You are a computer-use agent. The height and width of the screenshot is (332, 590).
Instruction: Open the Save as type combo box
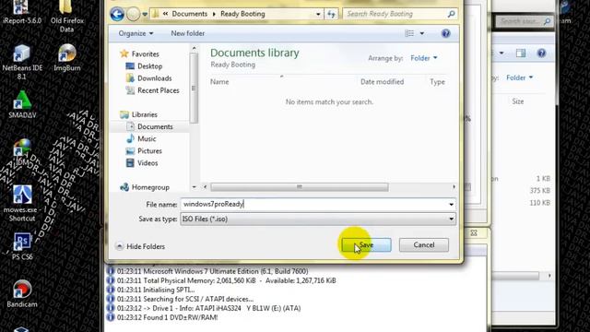click(318, 219)
